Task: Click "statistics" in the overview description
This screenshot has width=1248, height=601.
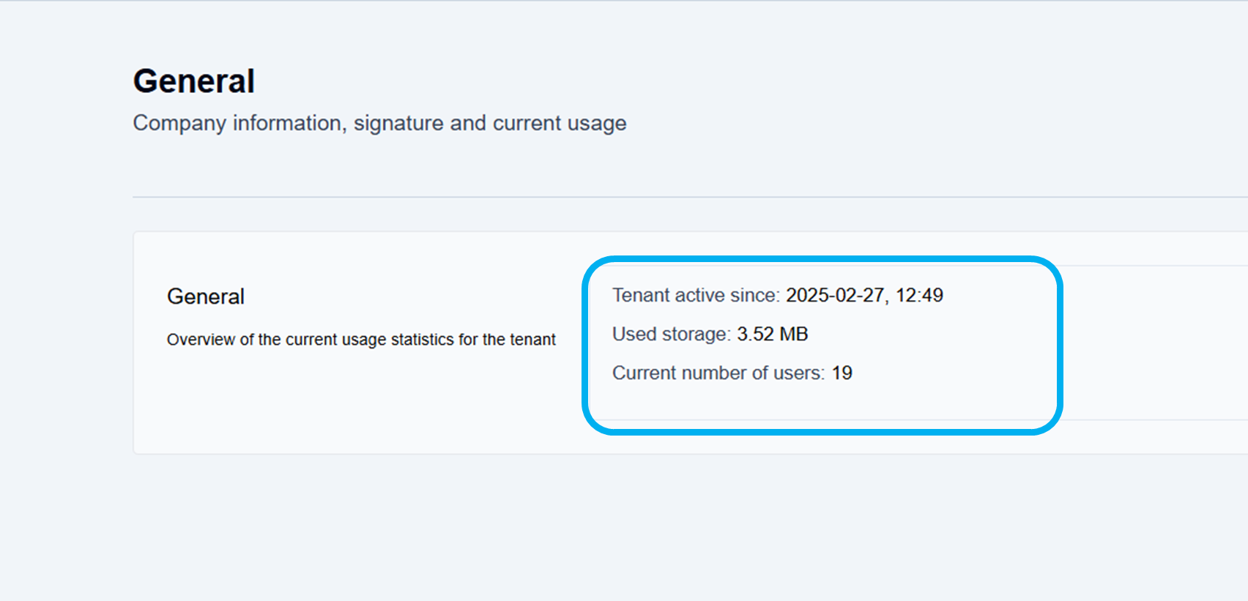Action: pyautogui.click(x=423, y=340)
